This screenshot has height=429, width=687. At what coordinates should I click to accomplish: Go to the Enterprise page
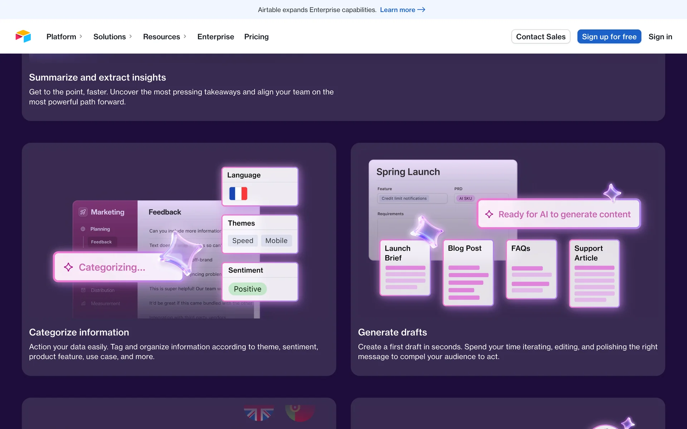(x=215, y=36)
